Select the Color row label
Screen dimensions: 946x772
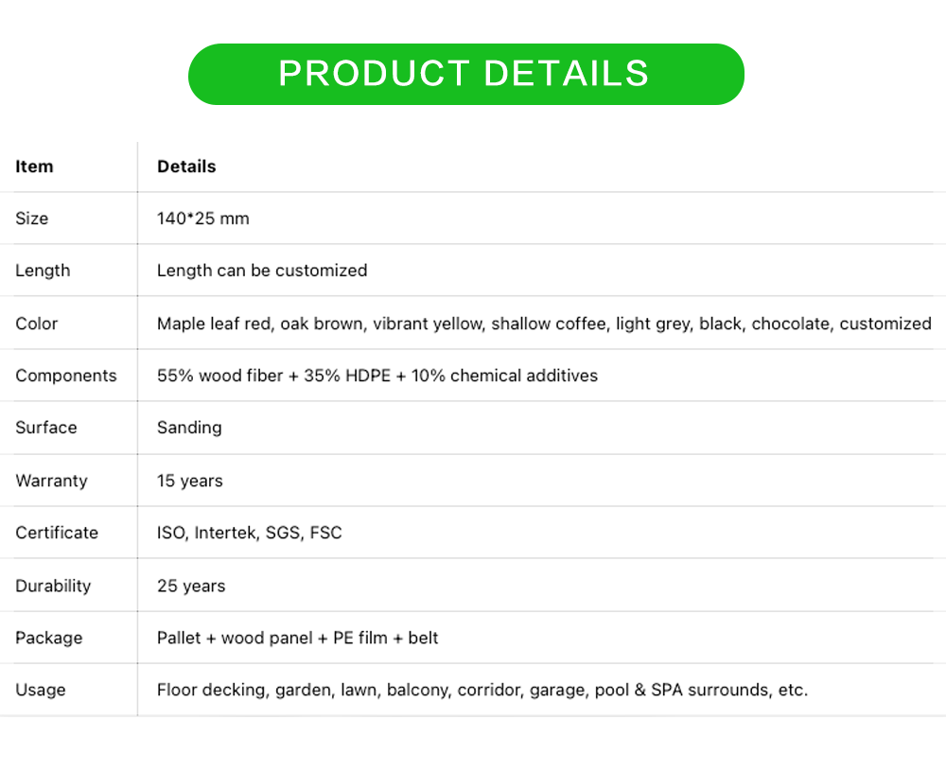(x=36, y=324)
